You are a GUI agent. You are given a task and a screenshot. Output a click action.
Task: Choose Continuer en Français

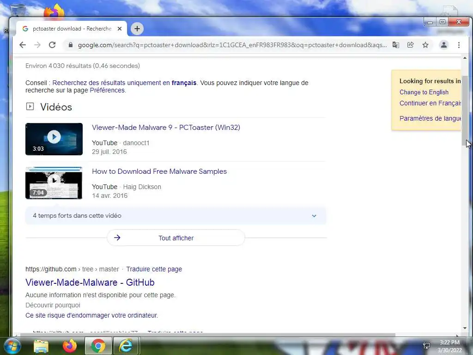[430, 103]
